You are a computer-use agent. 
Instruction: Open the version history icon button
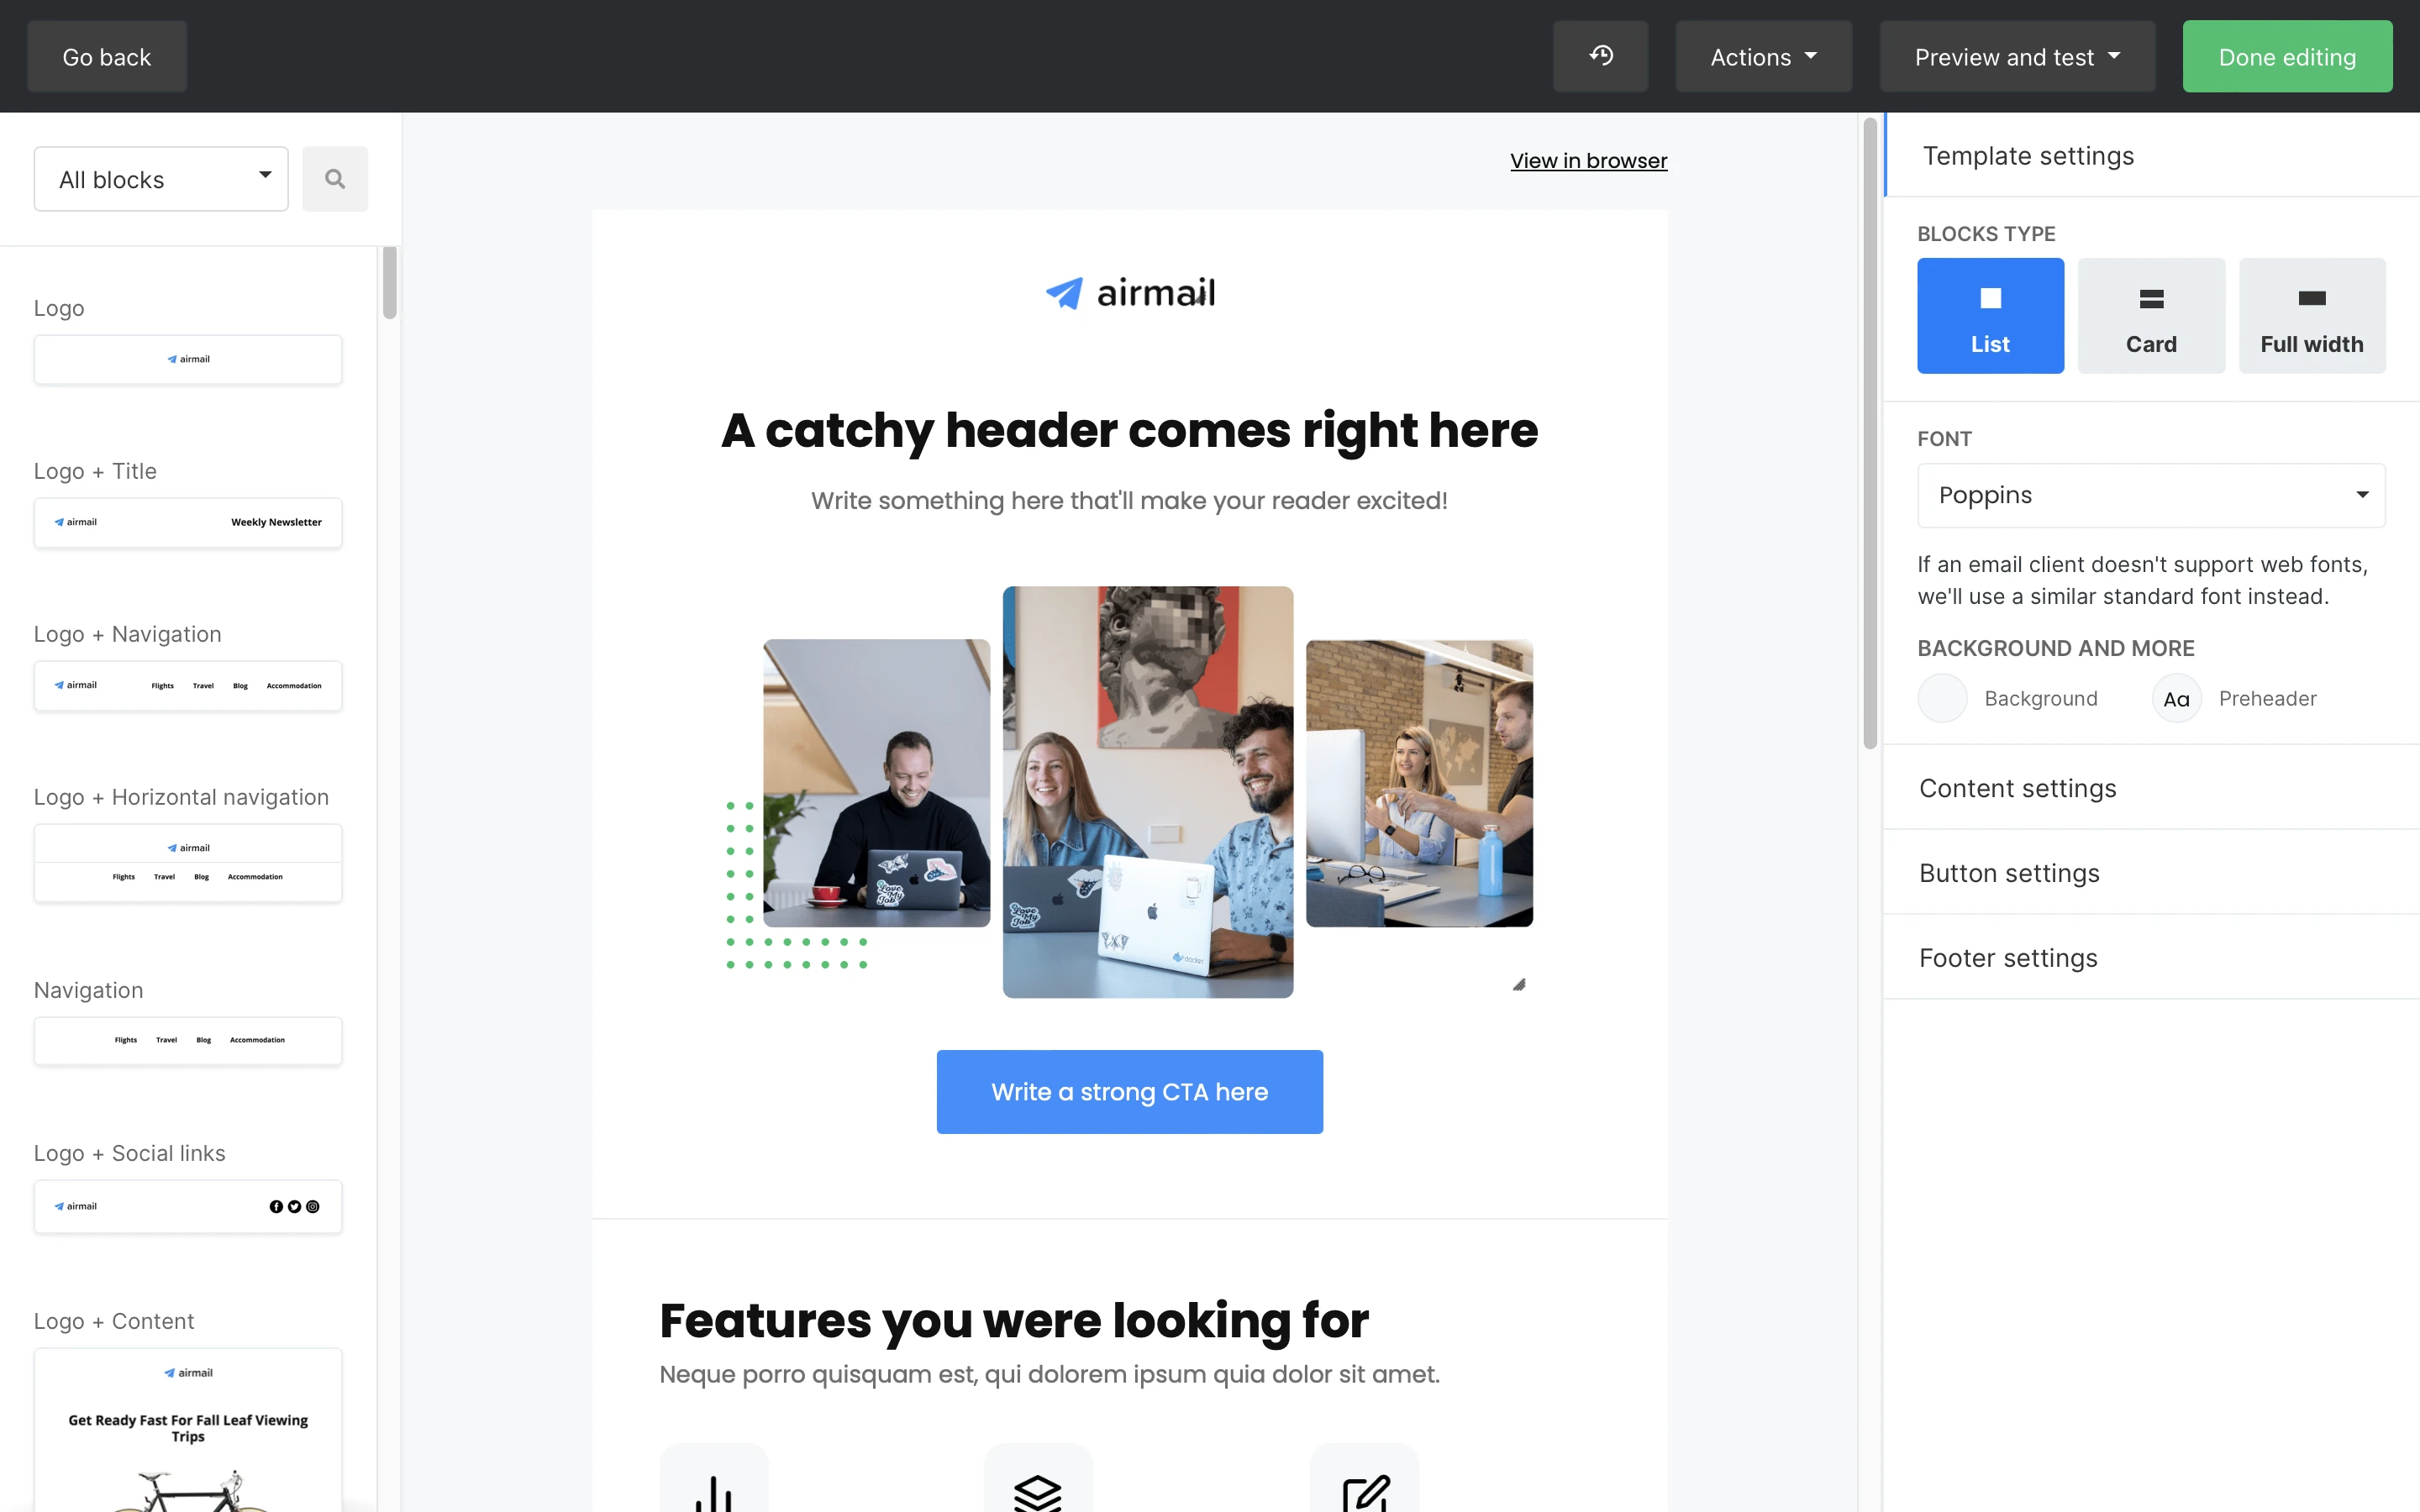(x=1600, y=56)
